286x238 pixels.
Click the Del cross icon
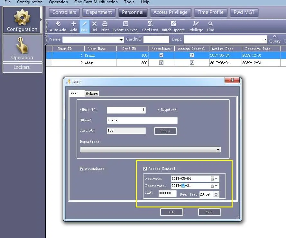94,26
